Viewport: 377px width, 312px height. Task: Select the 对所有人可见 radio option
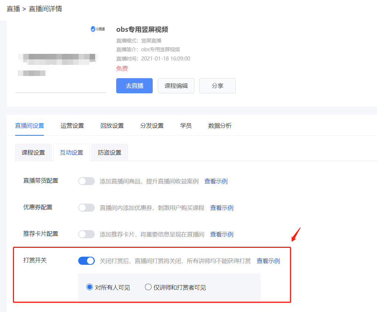click(x=108, y=287)
